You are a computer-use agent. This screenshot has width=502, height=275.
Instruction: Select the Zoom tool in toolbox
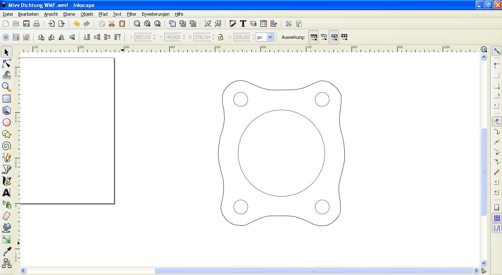(7, 87)
